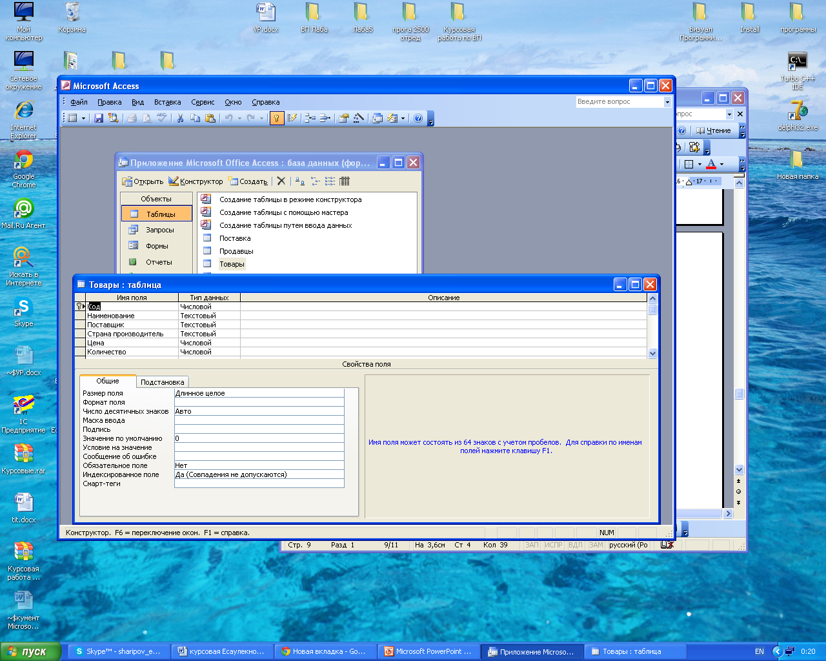Viewport: 826px width, 661px height.
Task: Select the Товары table in list
Action: pyautogui.click(x=232, y=264)
